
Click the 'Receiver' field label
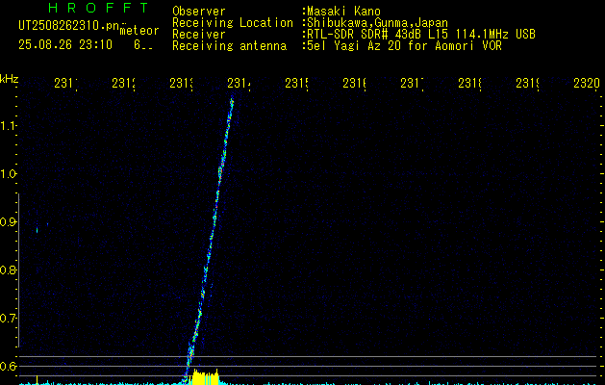199,35
